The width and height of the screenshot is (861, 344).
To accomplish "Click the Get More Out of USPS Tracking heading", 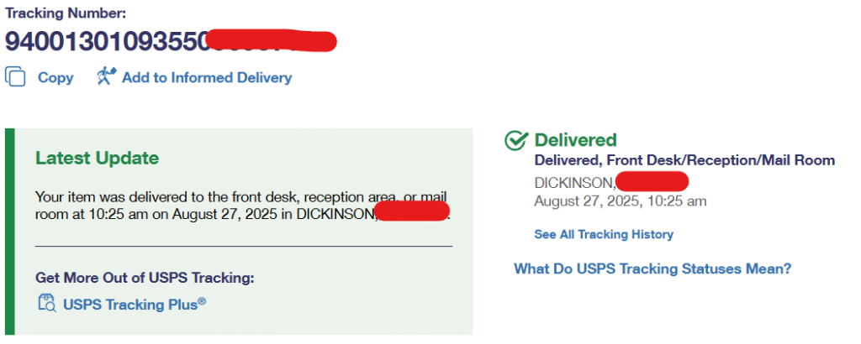I will pos(145,278).
